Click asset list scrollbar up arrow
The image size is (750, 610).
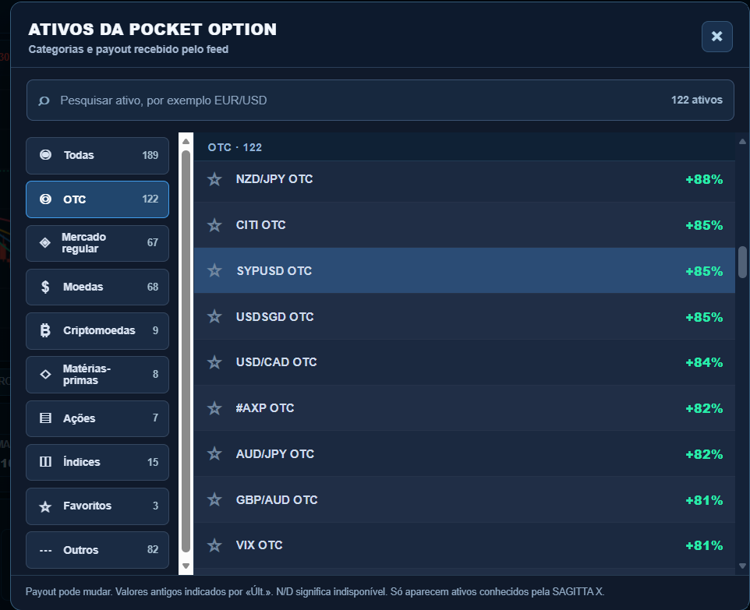pyautogui.click(x=742, y=142)
